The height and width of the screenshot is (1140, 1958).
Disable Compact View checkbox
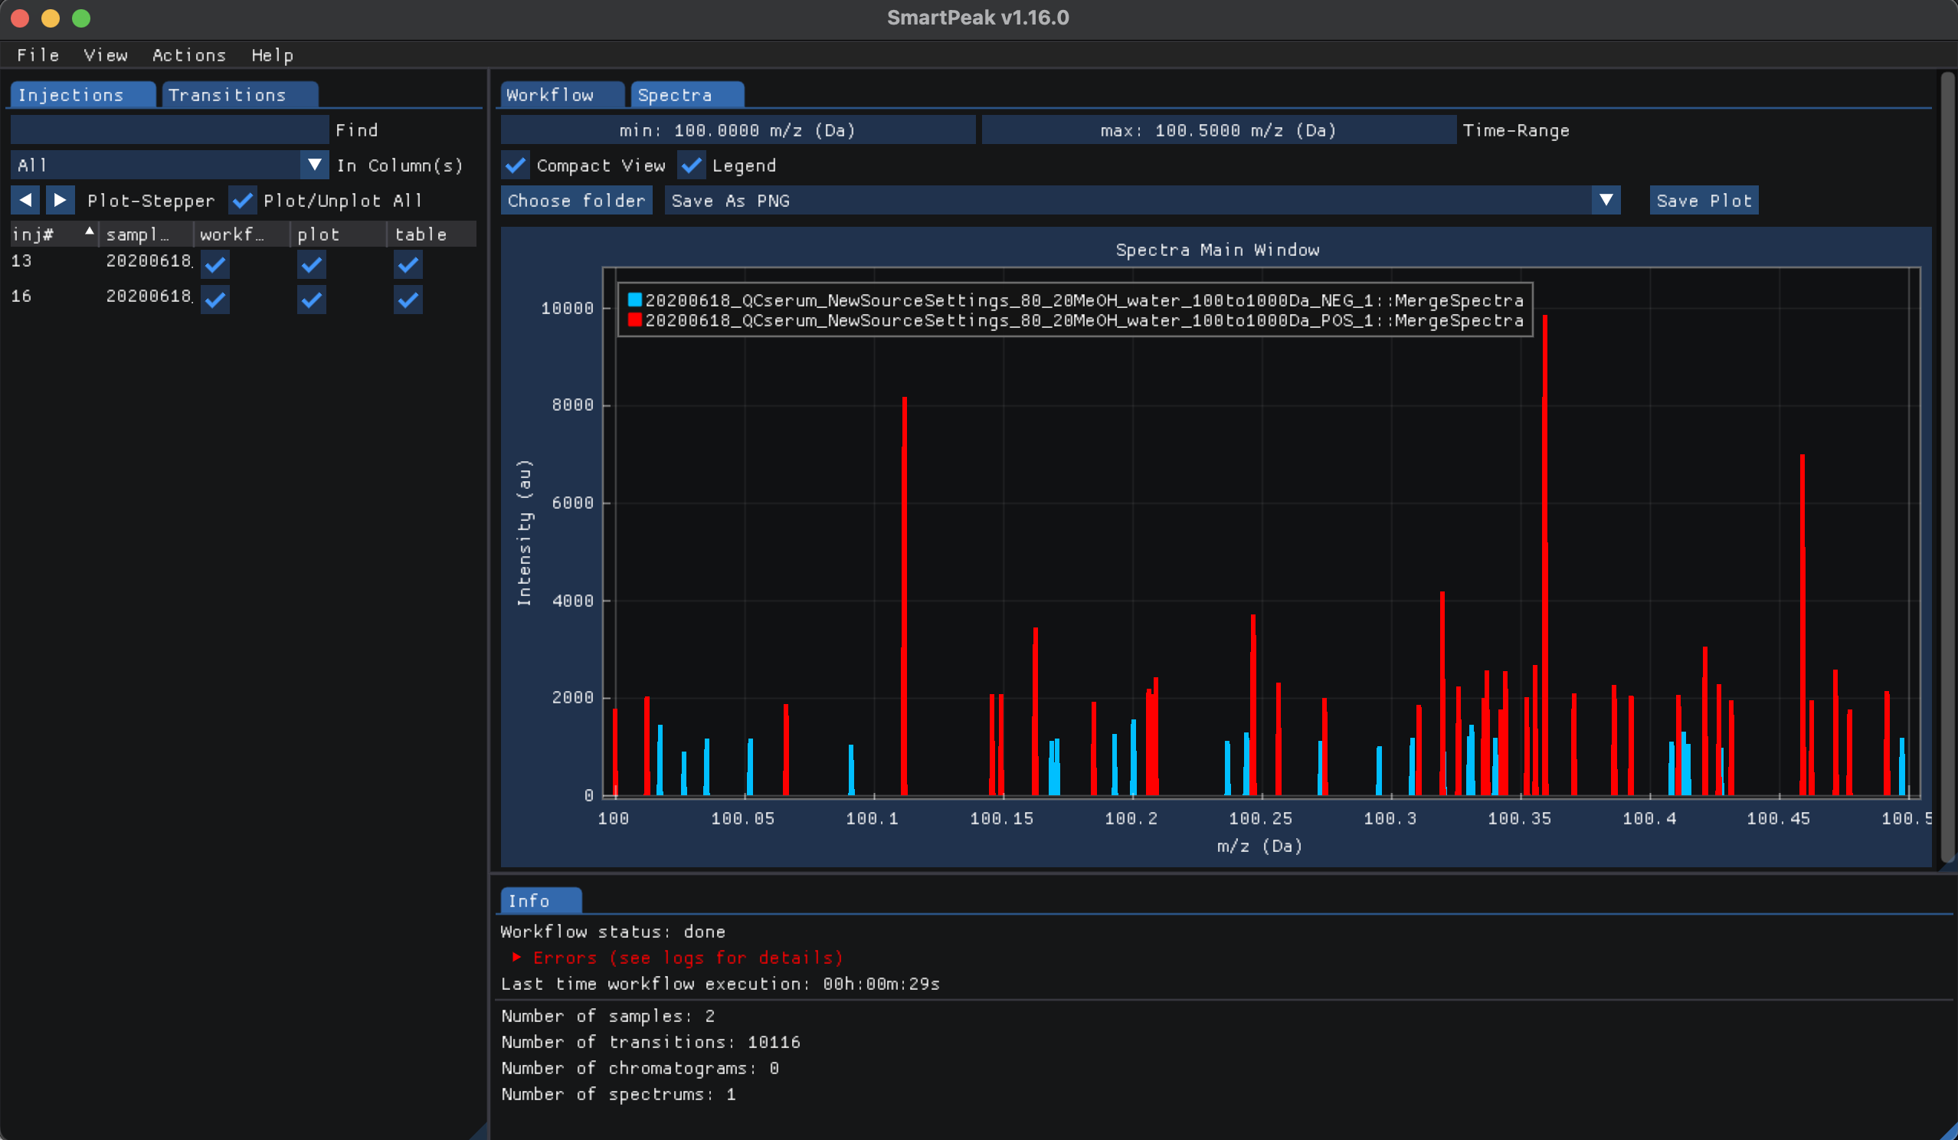[x=515, y=165]
